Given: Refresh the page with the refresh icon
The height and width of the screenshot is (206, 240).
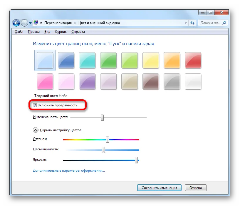Looking at the screenshot, I should click(192, 23).
